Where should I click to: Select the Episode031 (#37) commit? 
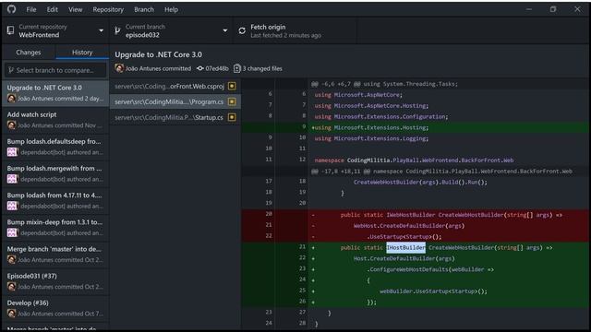click(x=55, y=281)
